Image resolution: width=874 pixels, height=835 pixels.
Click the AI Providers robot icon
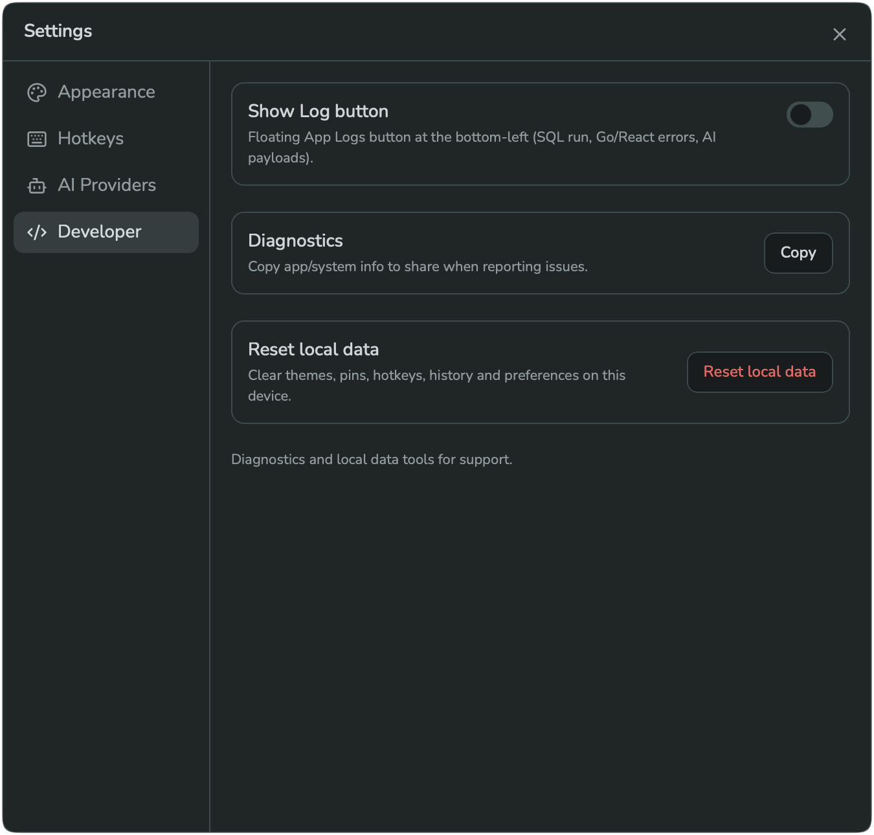point(37,186)
